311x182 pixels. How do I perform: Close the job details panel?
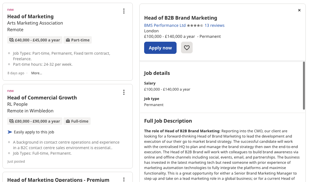pos(299,10)
